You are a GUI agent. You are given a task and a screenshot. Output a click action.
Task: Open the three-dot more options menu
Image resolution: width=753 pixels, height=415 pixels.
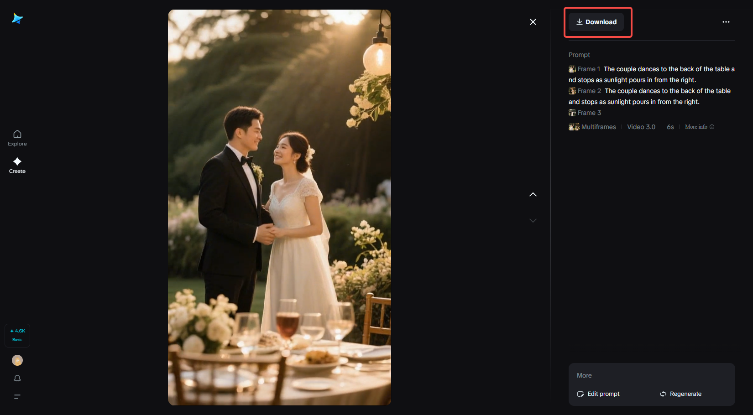tap(726, 21)
